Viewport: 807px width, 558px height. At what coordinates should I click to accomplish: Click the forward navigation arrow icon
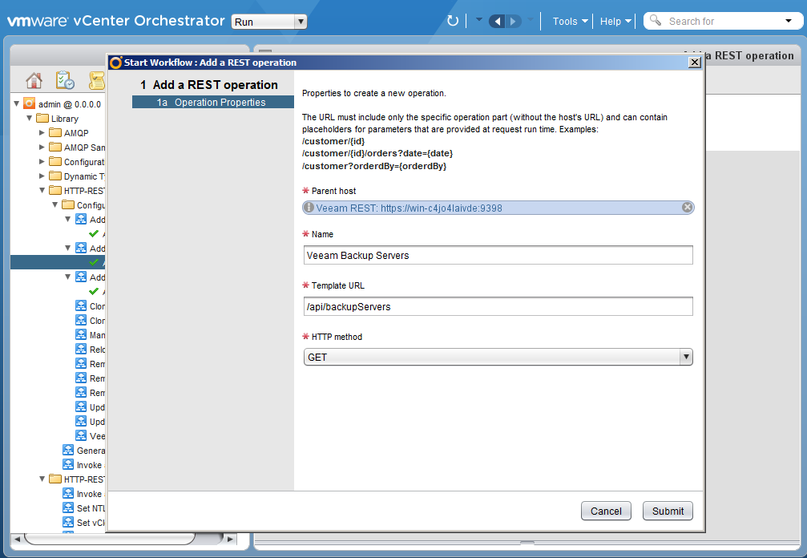512,21
